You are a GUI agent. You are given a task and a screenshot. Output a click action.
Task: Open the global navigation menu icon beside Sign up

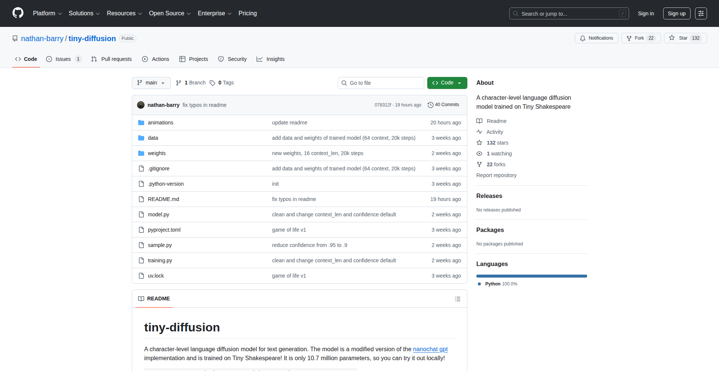point(701,13)
